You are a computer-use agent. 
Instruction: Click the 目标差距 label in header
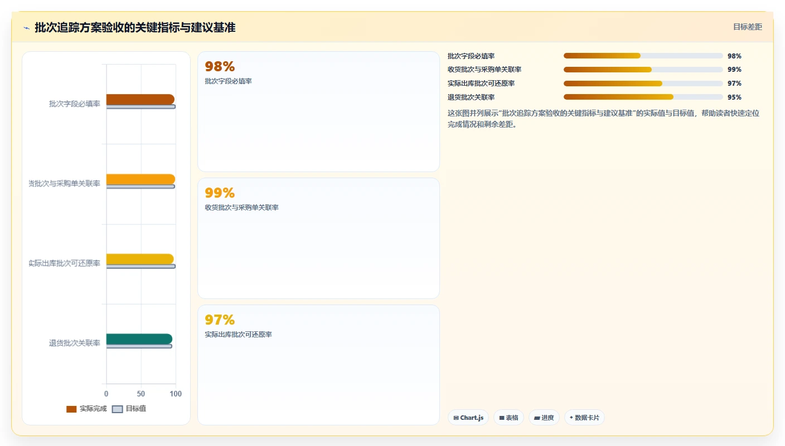point(747,27)
